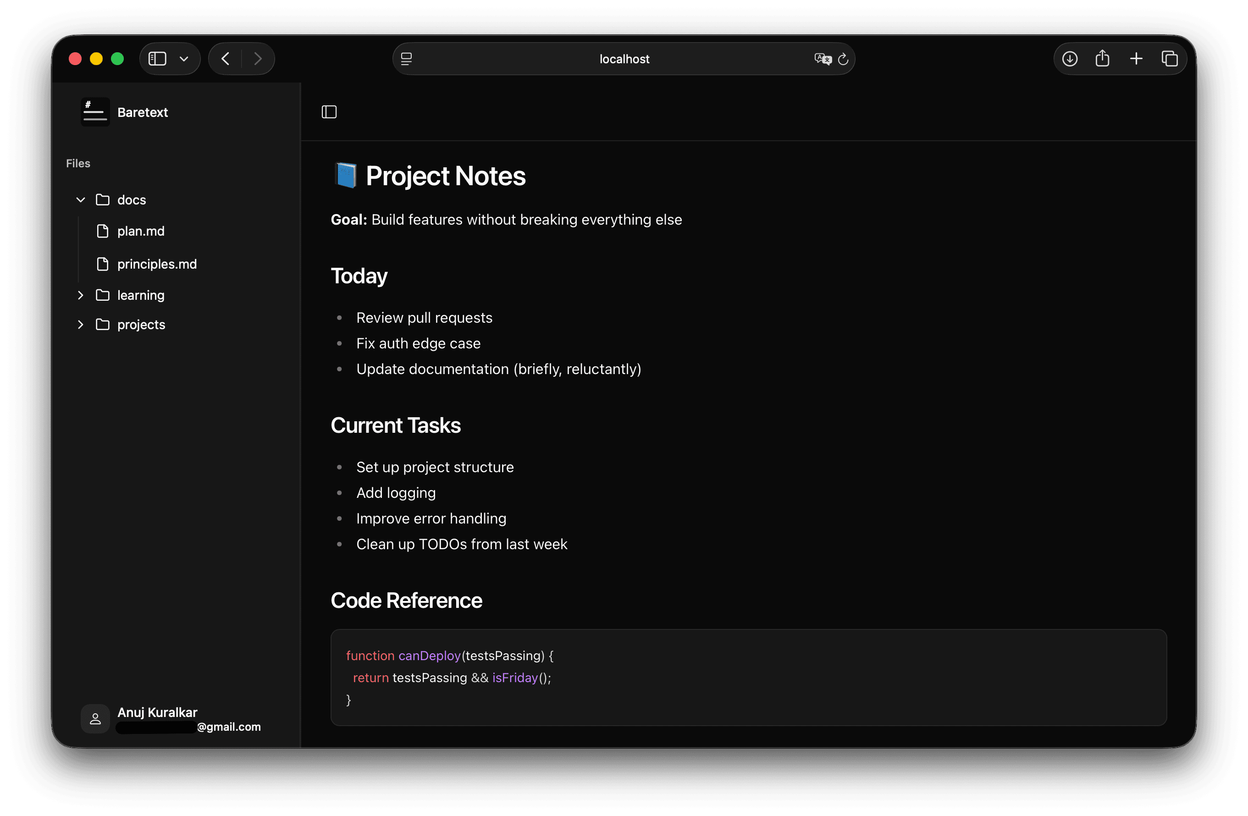
Task: Click the Downloads icon in the toolbar
Action: [x=1070, y=59]
